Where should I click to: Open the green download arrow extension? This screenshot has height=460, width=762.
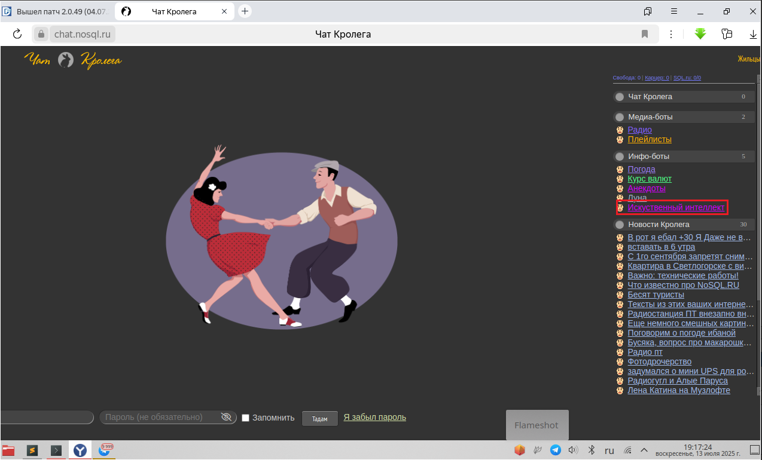pyautogui.click(x=700, y=34)
